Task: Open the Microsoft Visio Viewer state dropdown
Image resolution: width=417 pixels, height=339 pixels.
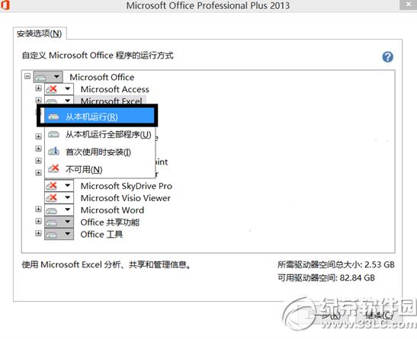Action: pyautogui.click(x=59, y=198)
